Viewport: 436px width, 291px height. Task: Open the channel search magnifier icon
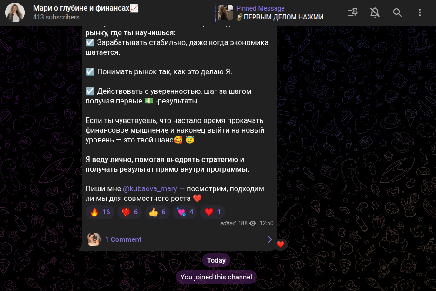coord(397,13)
